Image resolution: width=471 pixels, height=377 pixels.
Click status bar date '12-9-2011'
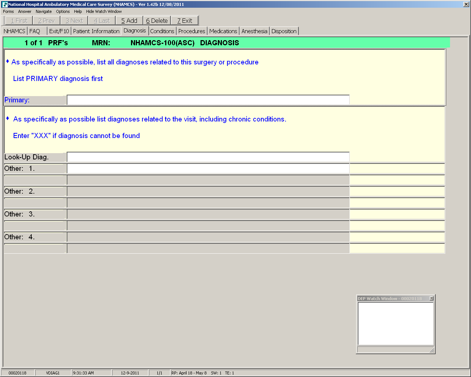click(130, 373)
